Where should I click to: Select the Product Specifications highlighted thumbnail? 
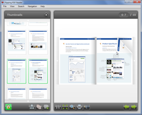coord(38,71)
